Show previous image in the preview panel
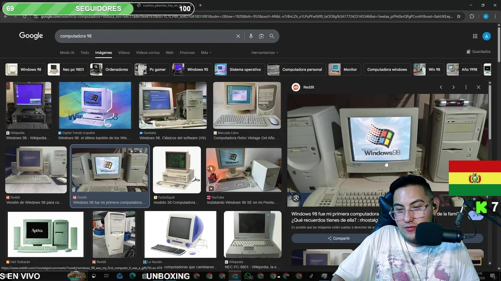This screenshot has height=281, width=501. tap(441, 87)
